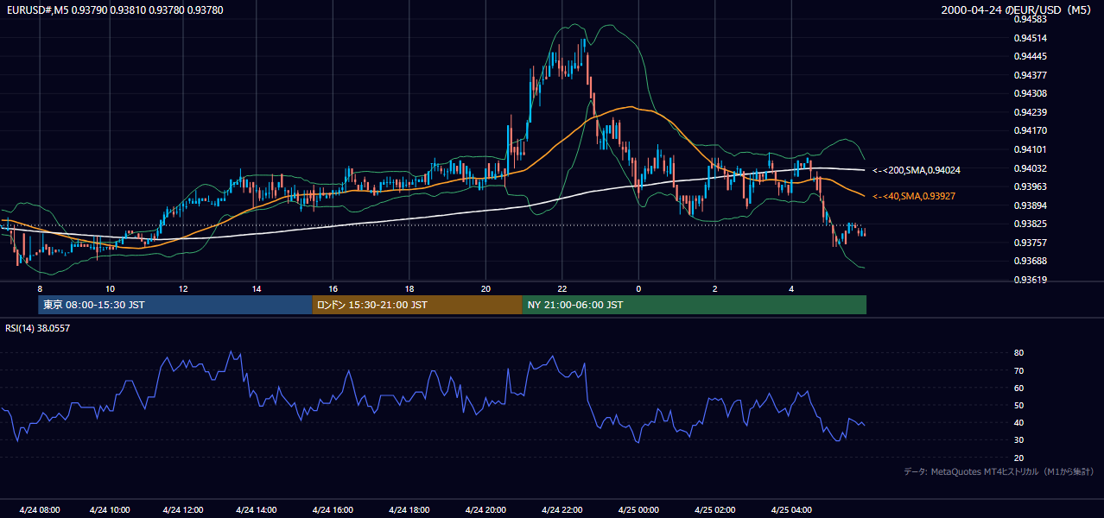The height and width of the screenshot is (518, 1104).
Task: Click the 0.93825 price scale label
Action: [1031, 224]
